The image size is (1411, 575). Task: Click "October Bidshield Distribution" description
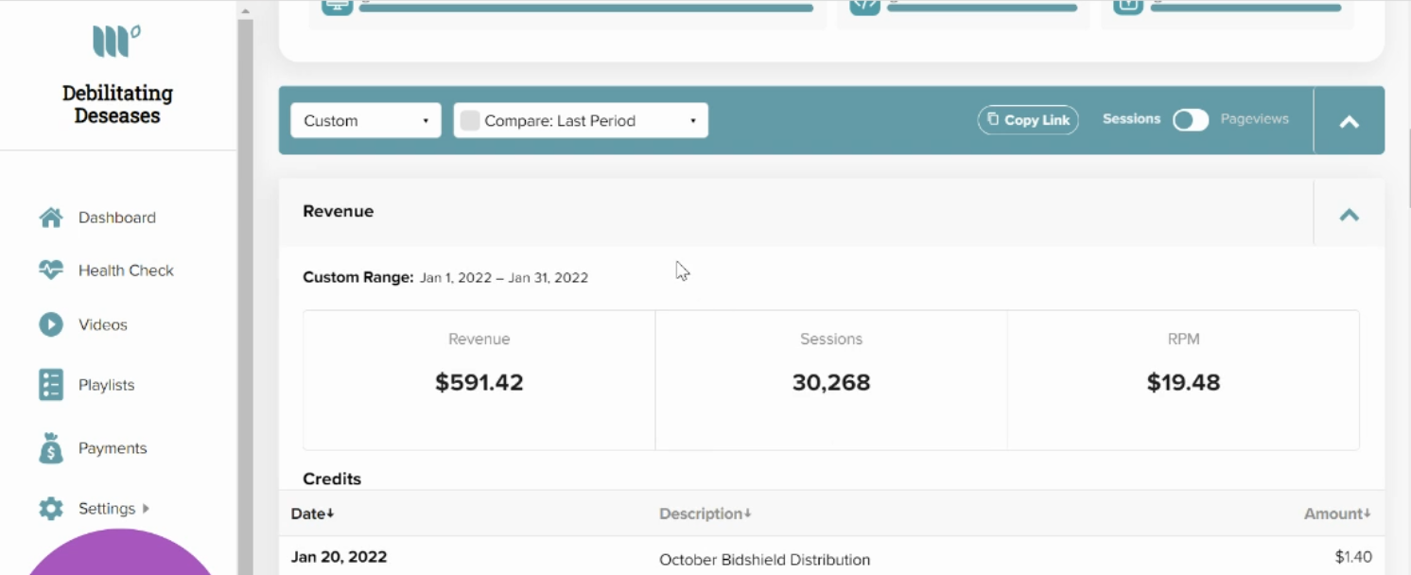pyautogui.click(x=764, y=560)
